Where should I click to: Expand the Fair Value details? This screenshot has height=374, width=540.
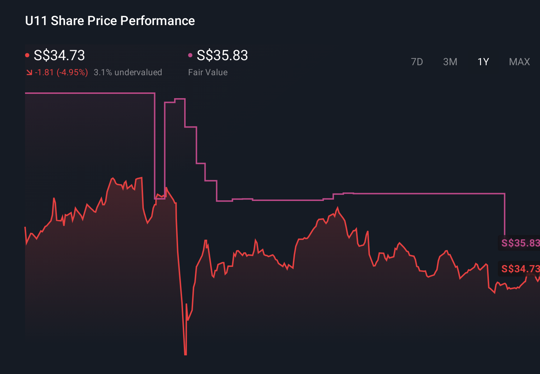[x=208, y=72]
